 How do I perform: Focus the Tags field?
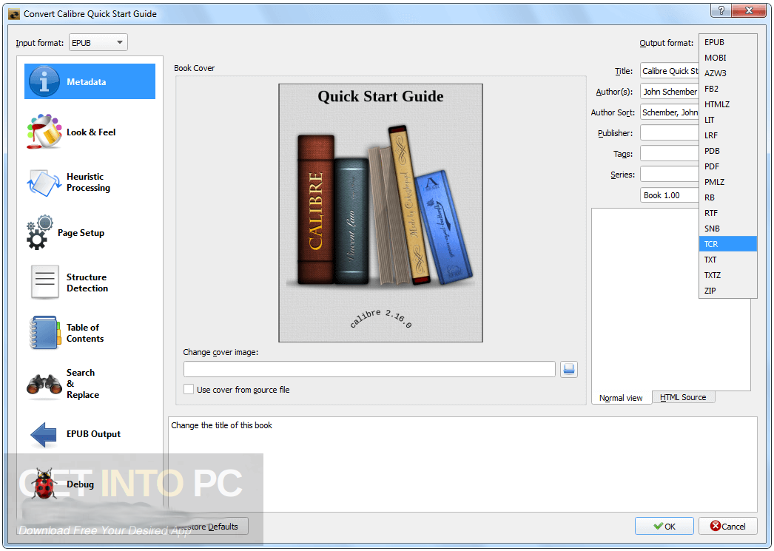[670, 153]
